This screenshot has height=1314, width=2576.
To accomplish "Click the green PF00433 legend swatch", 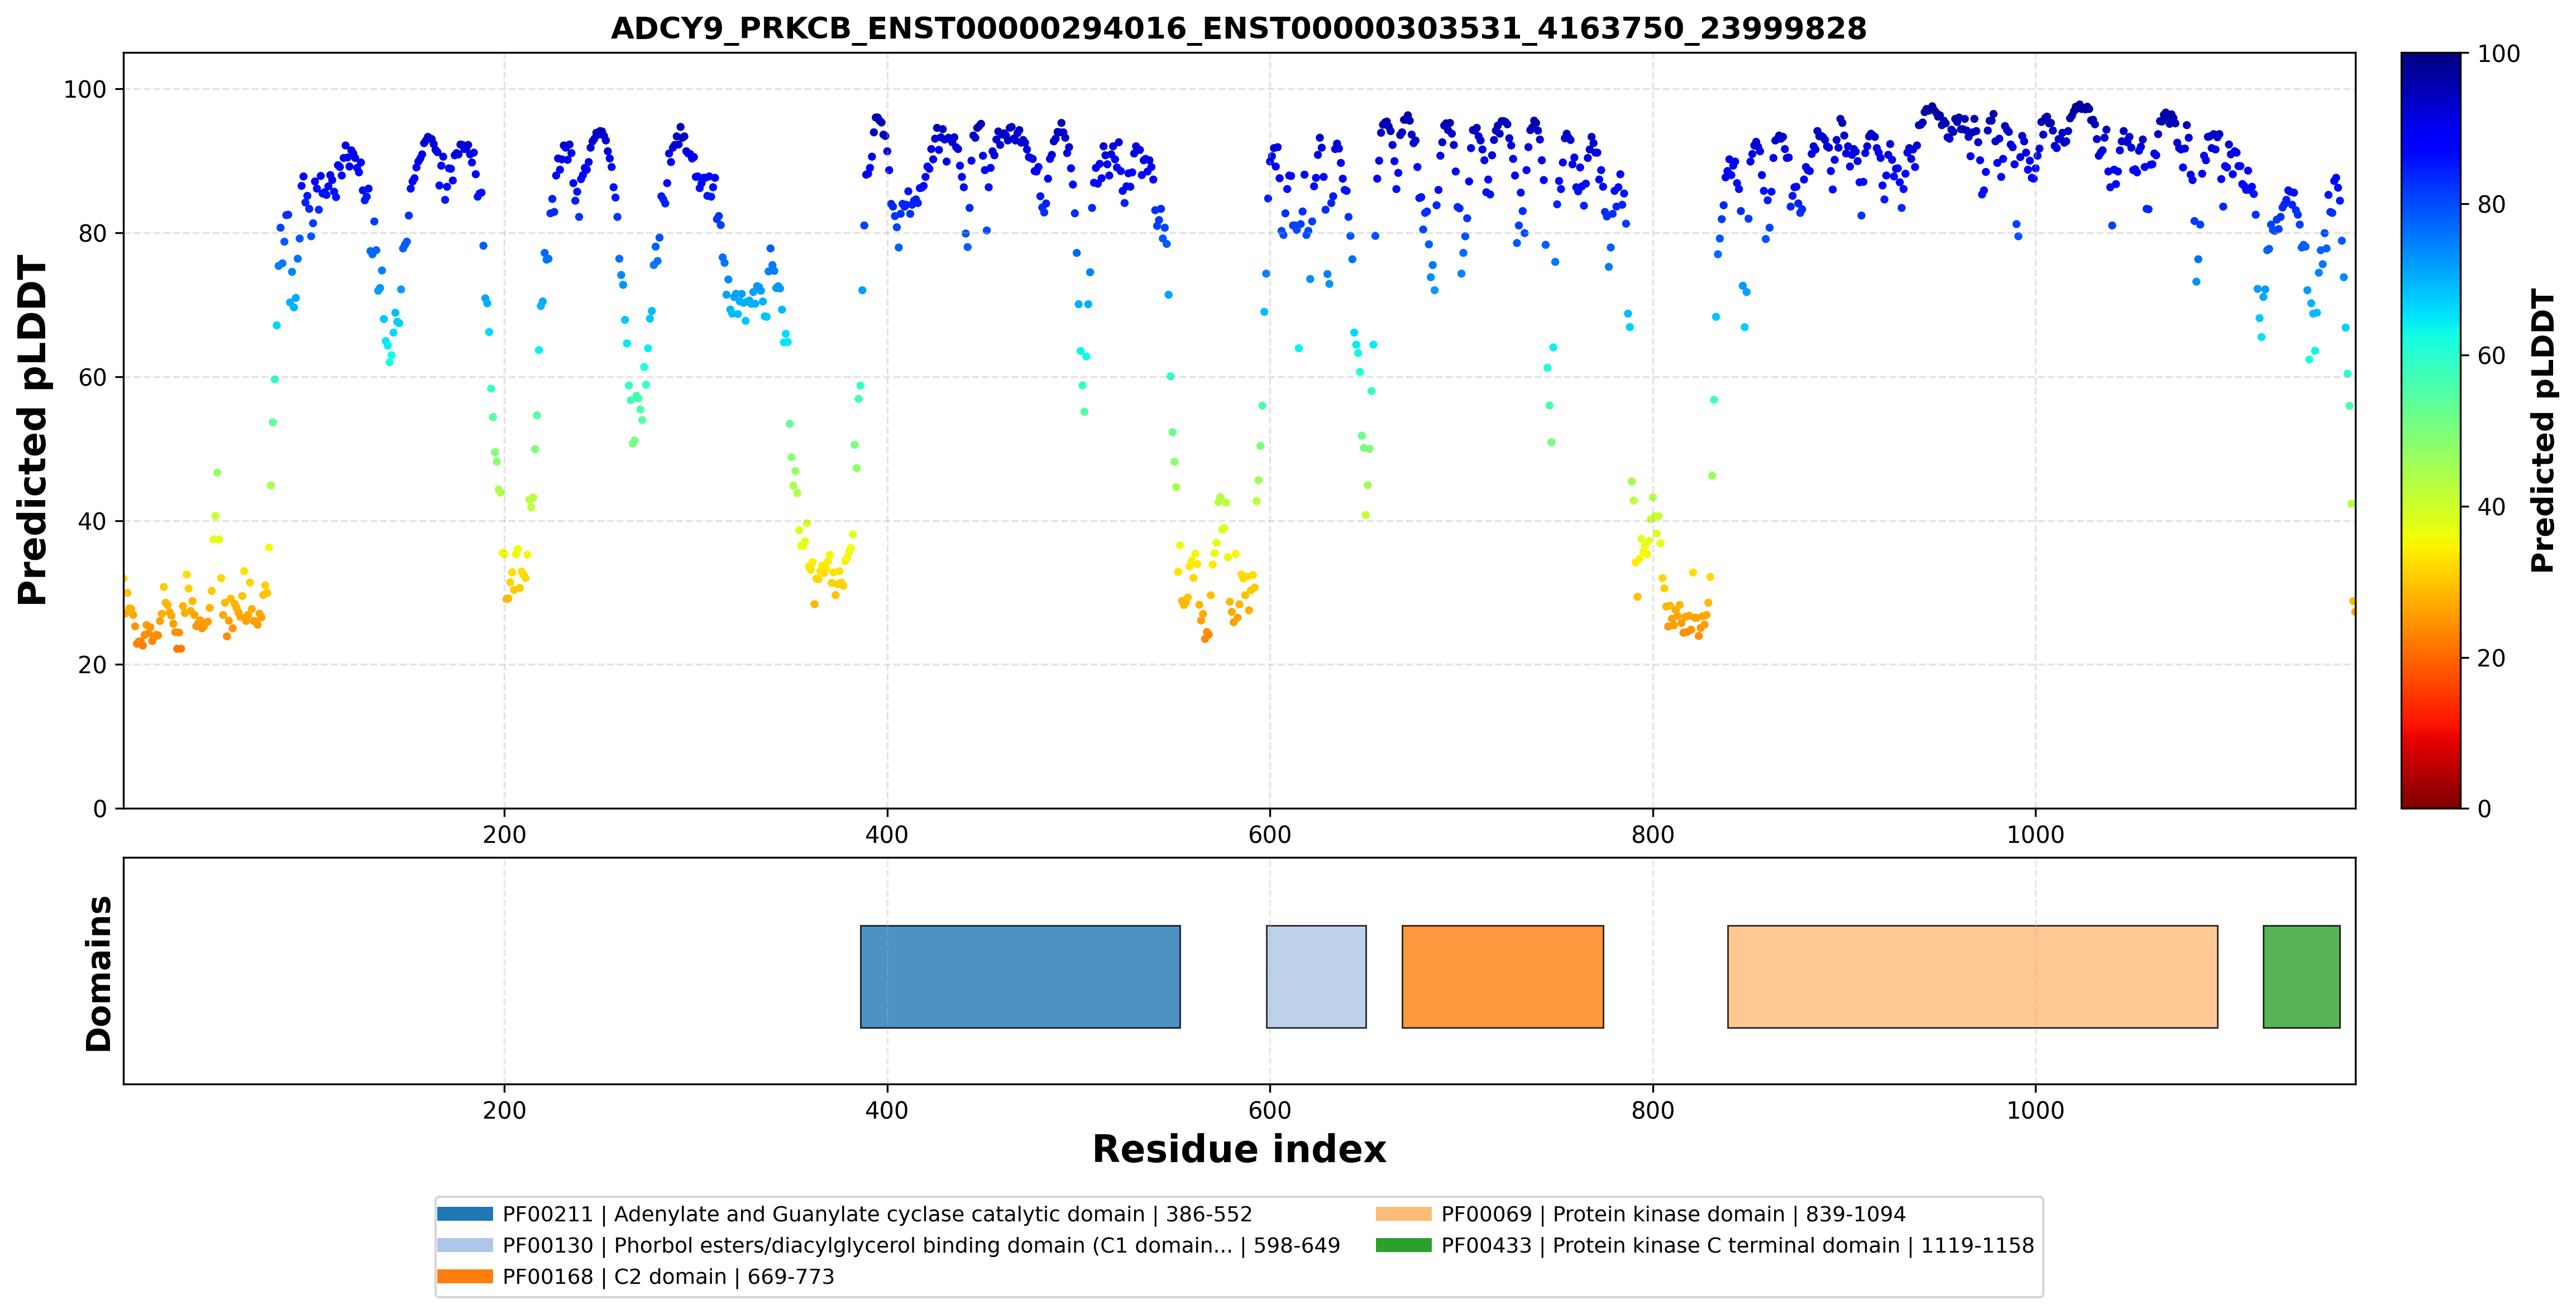I will 1404,1245.
